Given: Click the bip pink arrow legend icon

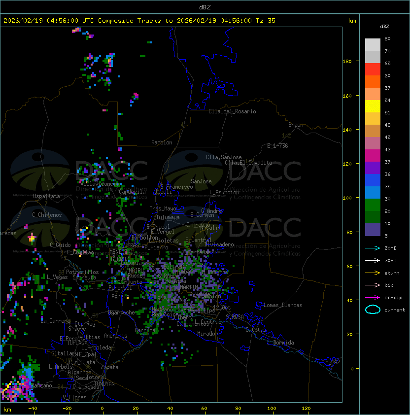Looking at the screenshot, I should click(x=373, y=285).
